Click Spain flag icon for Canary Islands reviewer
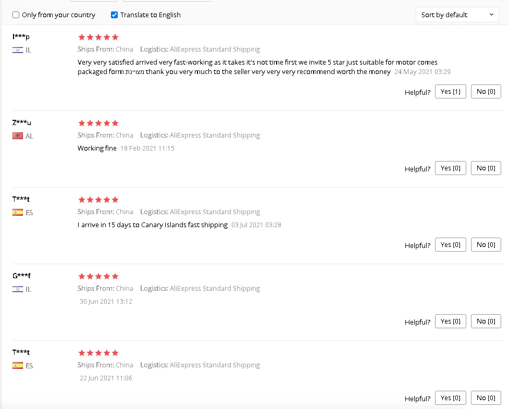The image size is (509, 409). (18, 212)
